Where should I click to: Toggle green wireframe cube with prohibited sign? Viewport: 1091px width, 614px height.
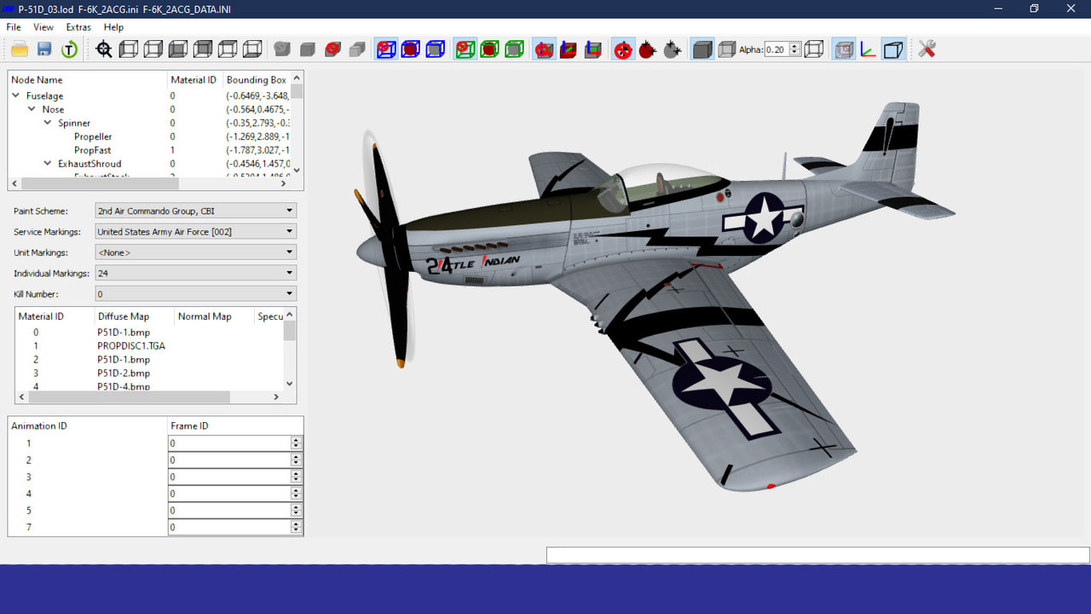tap(465, 49)
